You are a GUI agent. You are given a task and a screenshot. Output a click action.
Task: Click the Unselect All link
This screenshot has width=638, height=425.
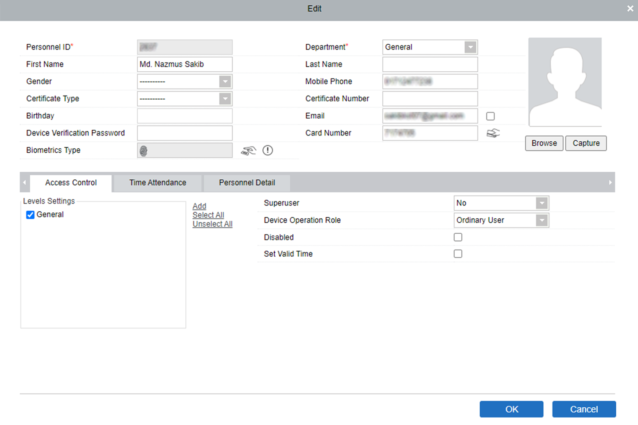coord(212,224)
